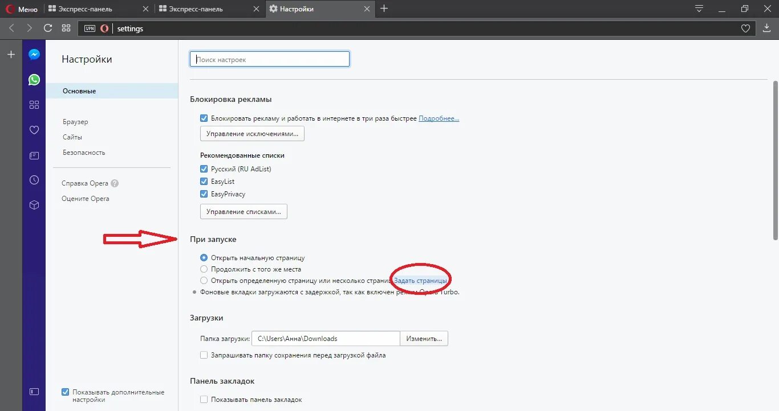Click Задать страницы link
The width and height of the screenshot is (779, 411).
(421, 281)
